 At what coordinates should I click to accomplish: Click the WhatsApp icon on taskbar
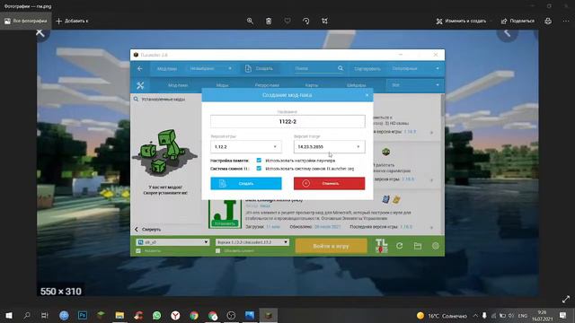tap(157, 315)
